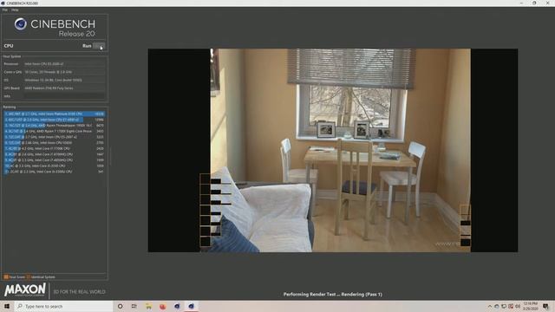Open the Action Center notifications icon
Screen dimensions: 555x312
point(545,306)
